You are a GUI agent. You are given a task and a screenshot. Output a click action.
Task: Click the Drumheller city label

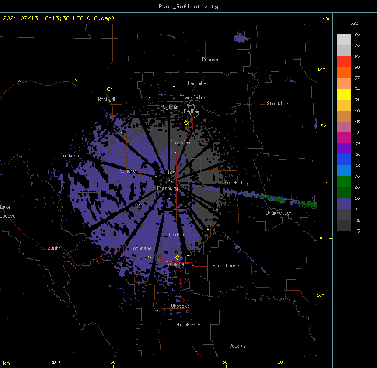pos(279,213)
